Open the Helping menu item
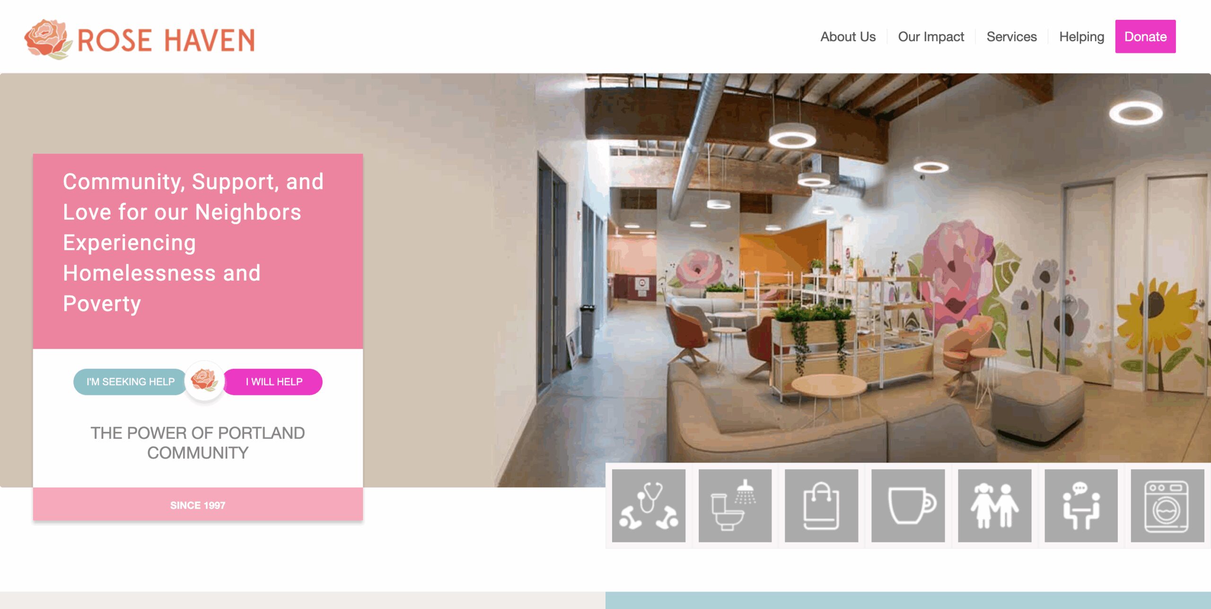Viewport: 1211px width, 609px height. 1081,37
